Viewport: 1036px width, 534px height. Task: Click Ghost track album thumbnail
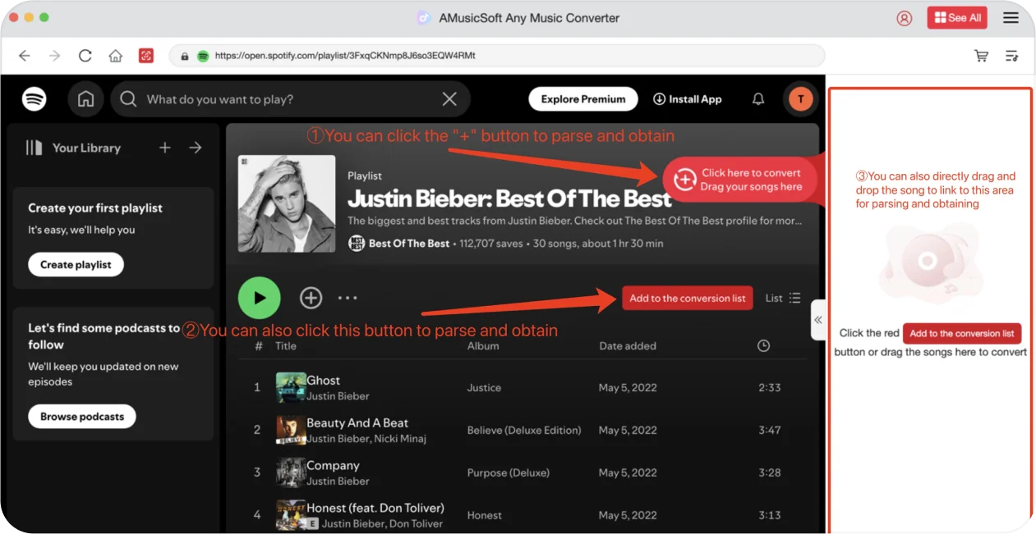(291, 388)
